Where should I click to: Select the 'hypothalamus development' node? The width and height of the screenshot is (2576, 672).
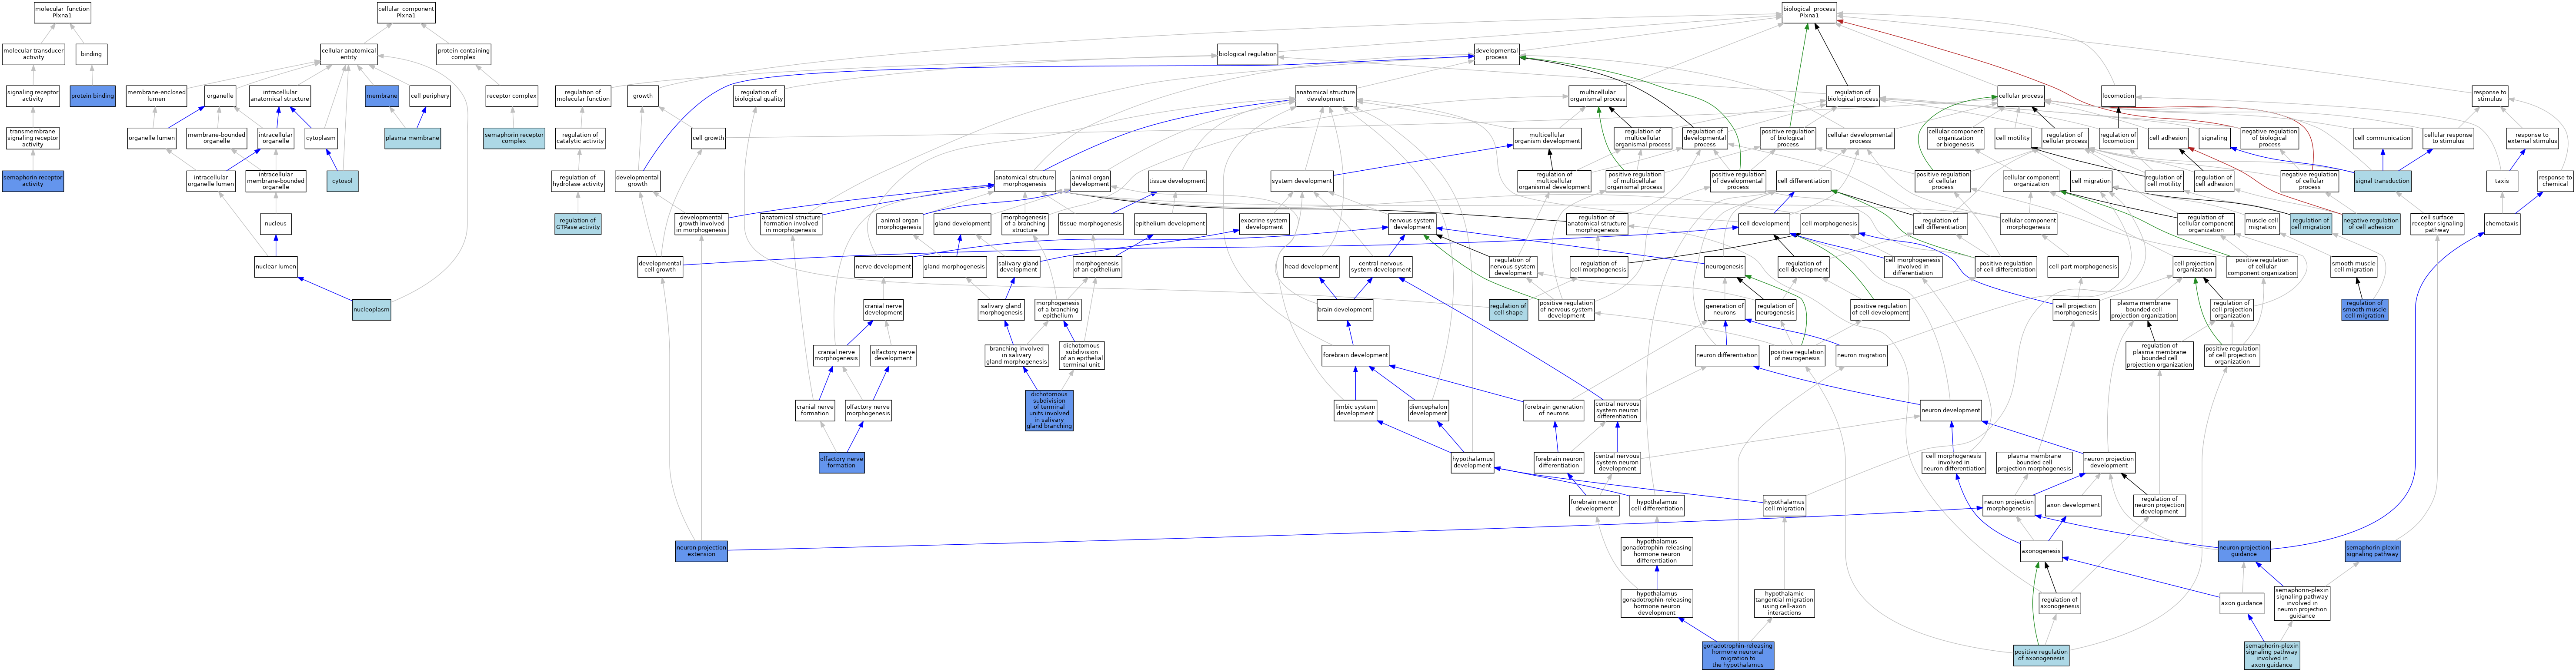pyautogui.click(x=1472, y=462)
